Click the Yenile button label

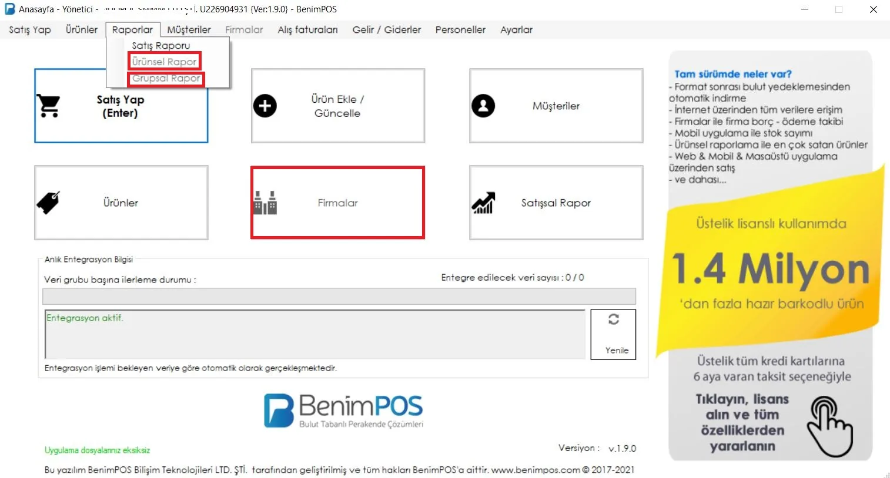point(617,350)
